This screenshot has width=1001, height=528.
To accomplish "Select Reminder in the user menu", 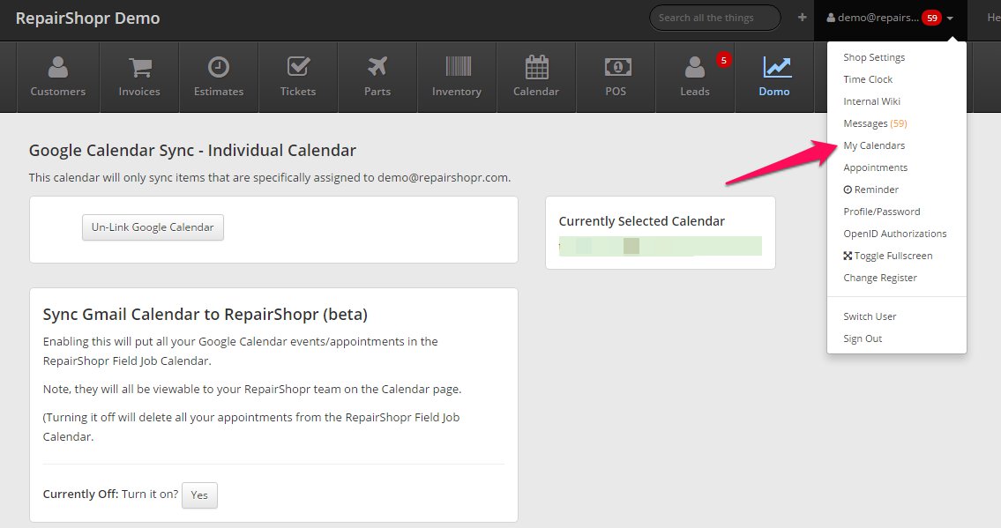I will click(x=870, y=190).
